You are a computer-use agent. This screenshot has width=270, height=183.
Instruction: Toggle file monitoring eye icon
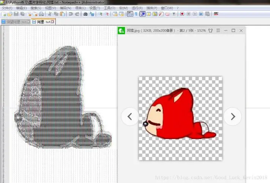[174, 14]
